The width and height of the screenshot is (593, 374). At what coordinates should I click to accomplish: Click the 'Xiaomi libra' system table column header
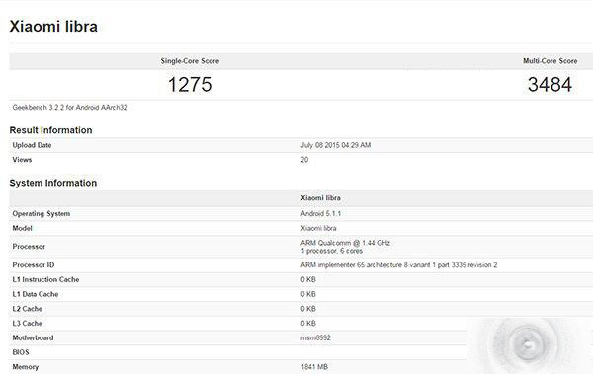tap(320, 198)
